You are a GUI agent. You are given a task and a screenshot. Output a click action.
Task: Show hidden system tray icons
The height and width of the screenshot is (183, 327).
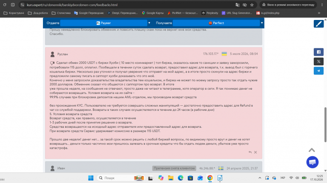point(260,178)
